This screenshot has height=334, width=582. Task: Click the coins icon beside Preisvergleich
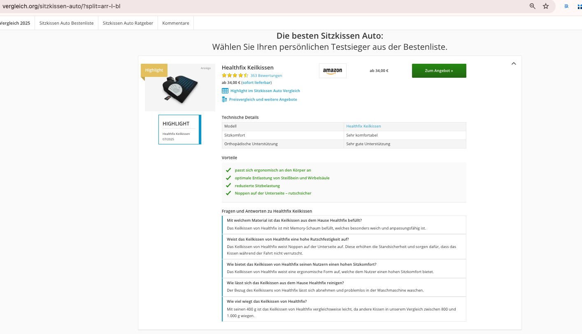[x=224, y=100]
